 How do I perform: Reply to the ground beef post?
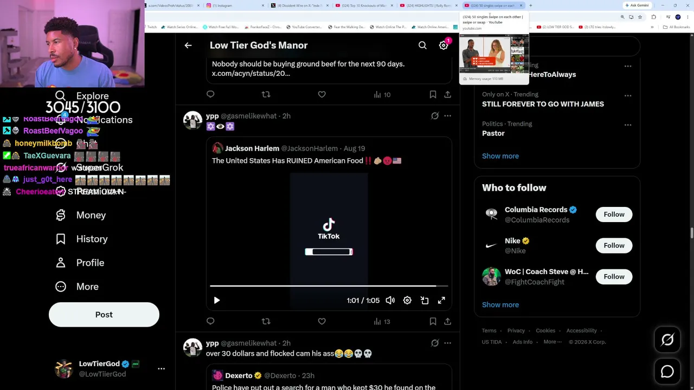[x=210, y=94]
